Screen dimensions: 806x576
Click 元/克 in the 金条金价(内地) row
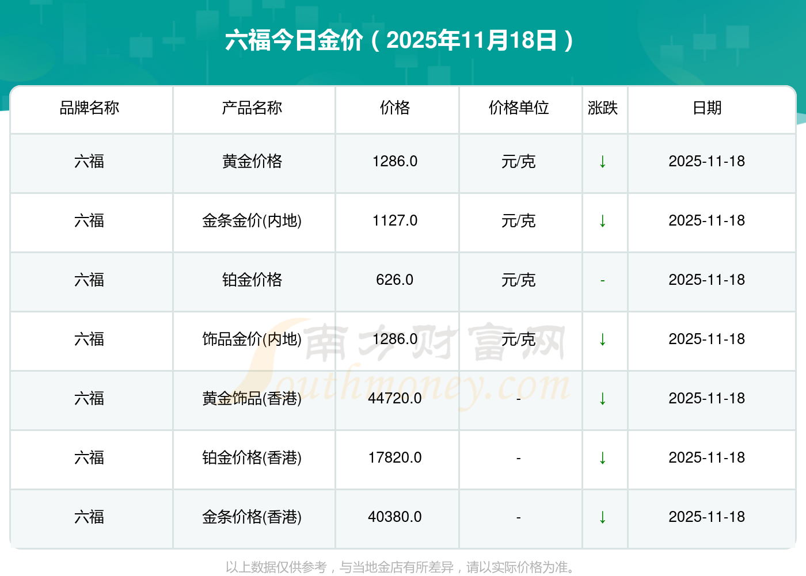(519, 220)
